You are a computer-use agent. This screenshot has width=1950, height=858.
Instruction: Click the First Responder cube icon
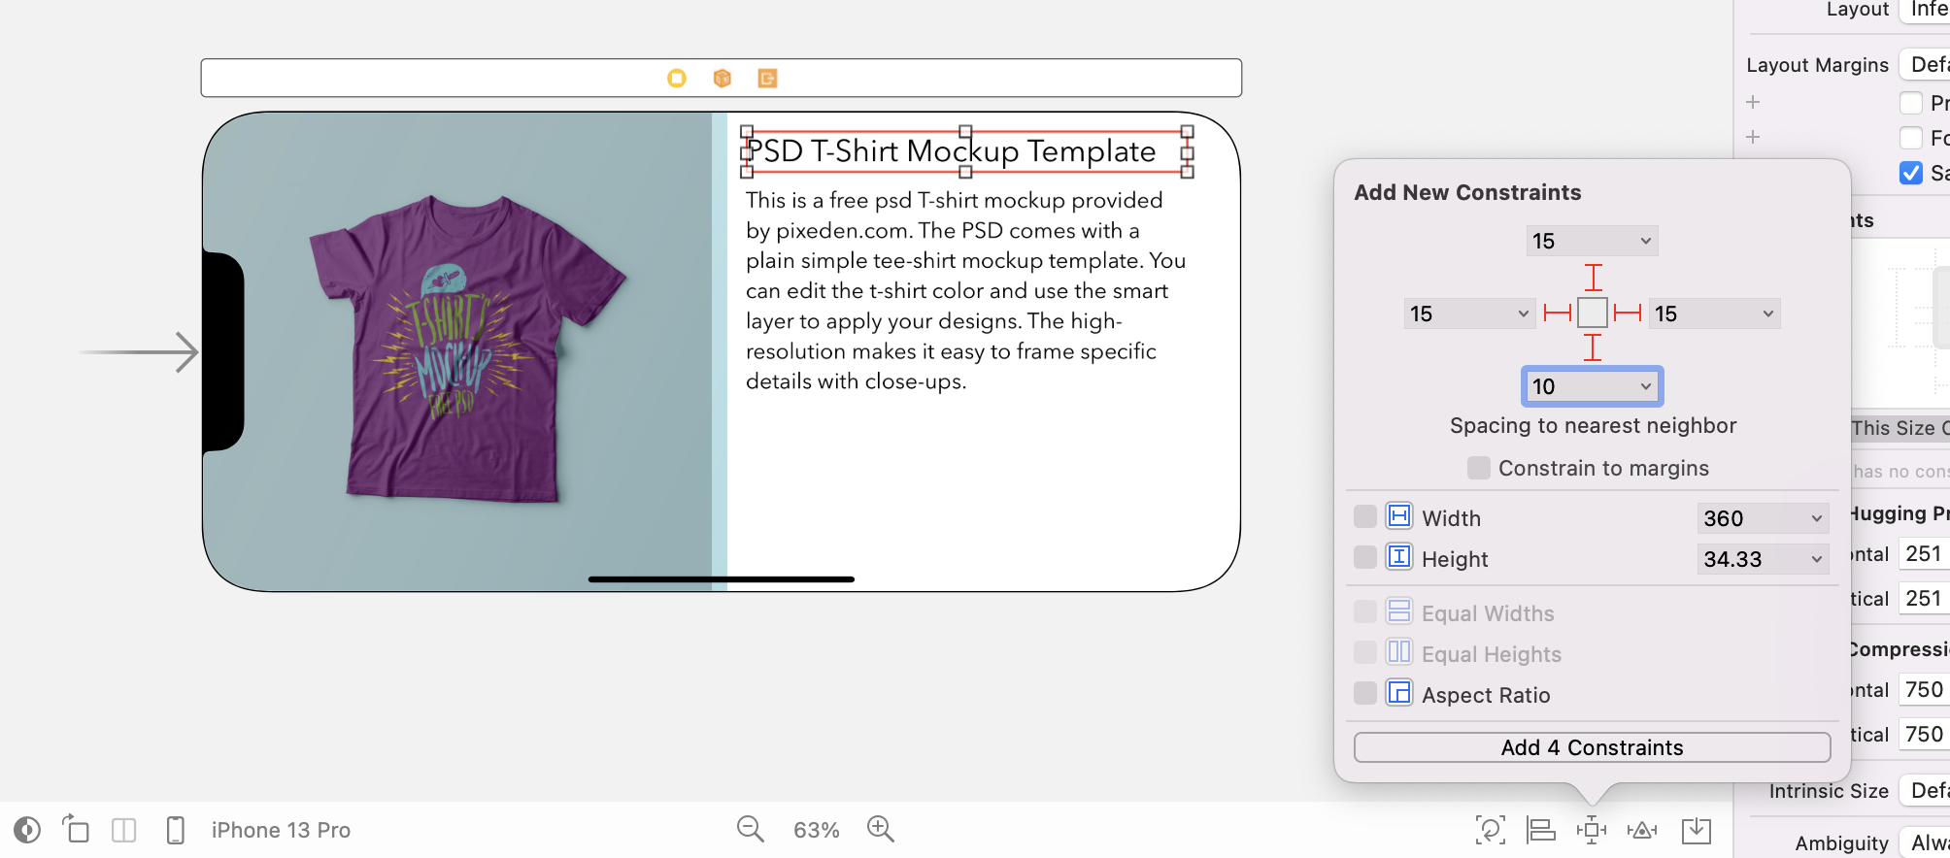pos(722,79)
